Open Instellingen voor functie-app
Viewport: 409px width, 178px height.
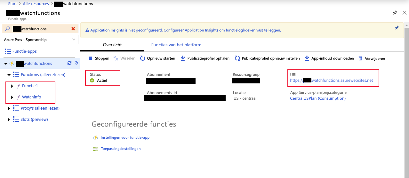[125, 138]
